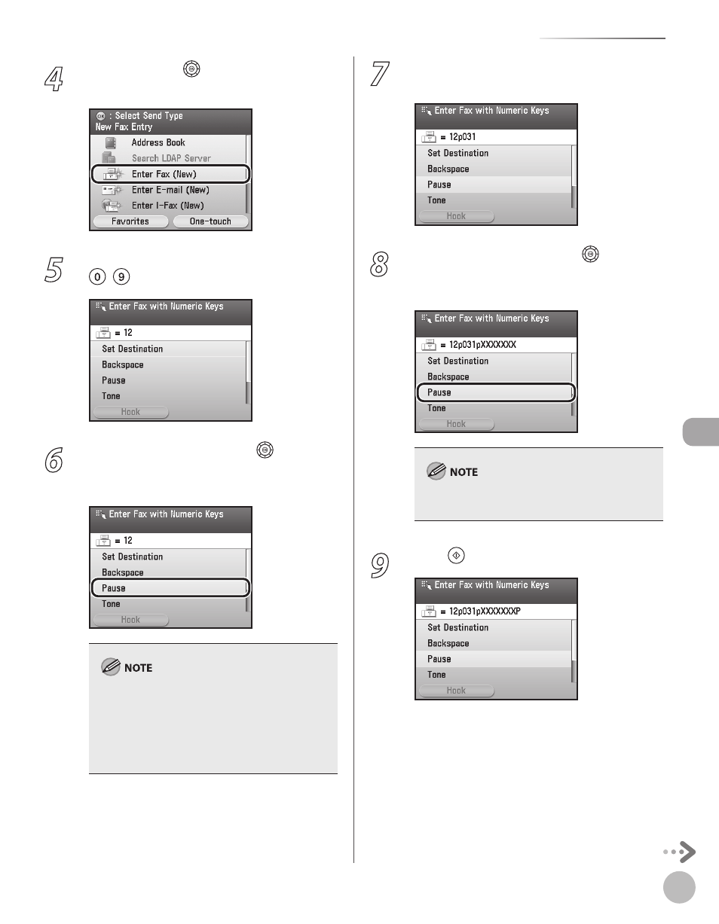Click the Start key icon in step 9
The height and width of the screenshot is (924, 719).
(x=456, y=556)
